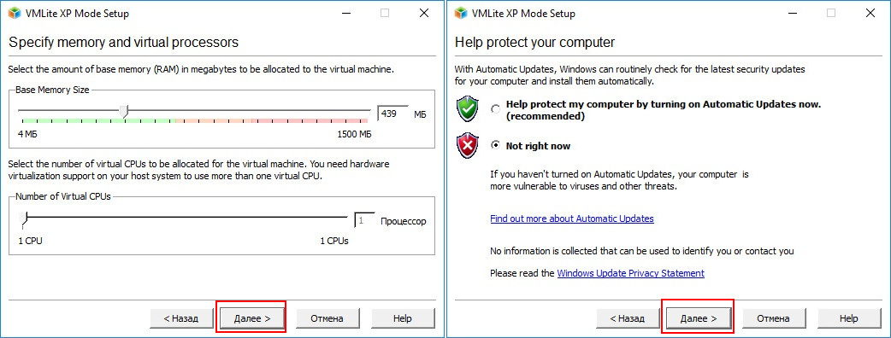
Task: Open Windows Update Privacy Statement link
Action: pos(631,273)
